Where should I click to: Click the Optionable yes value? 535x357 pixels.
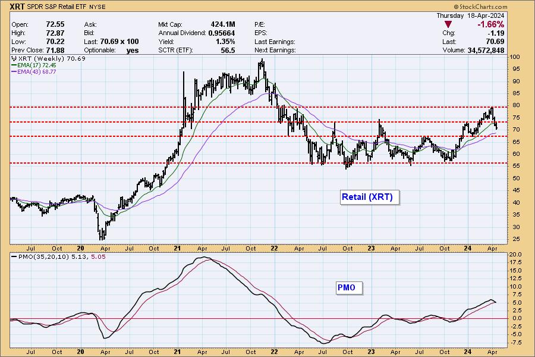point(133,50)
